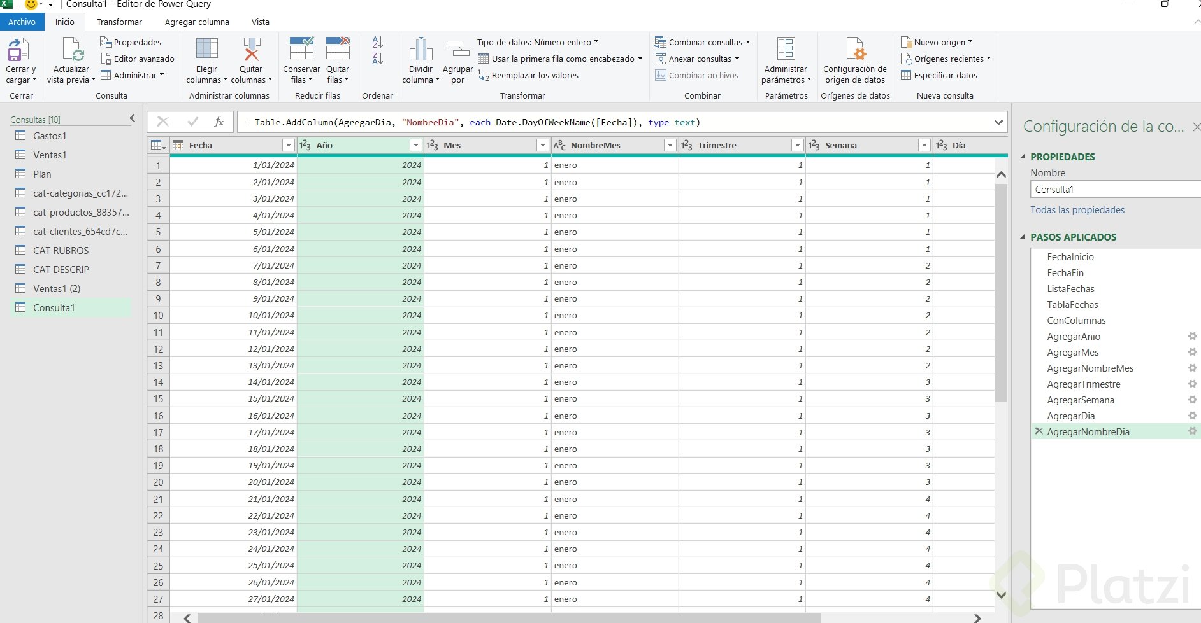
Task: Click Actualizar vista previa icon
Action: (71, 50)
